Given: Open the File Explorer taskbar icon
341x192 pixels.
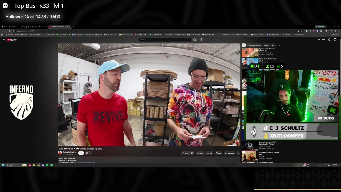Looking at the screenshot, I should pyautogui.click(x=34, y=165).
